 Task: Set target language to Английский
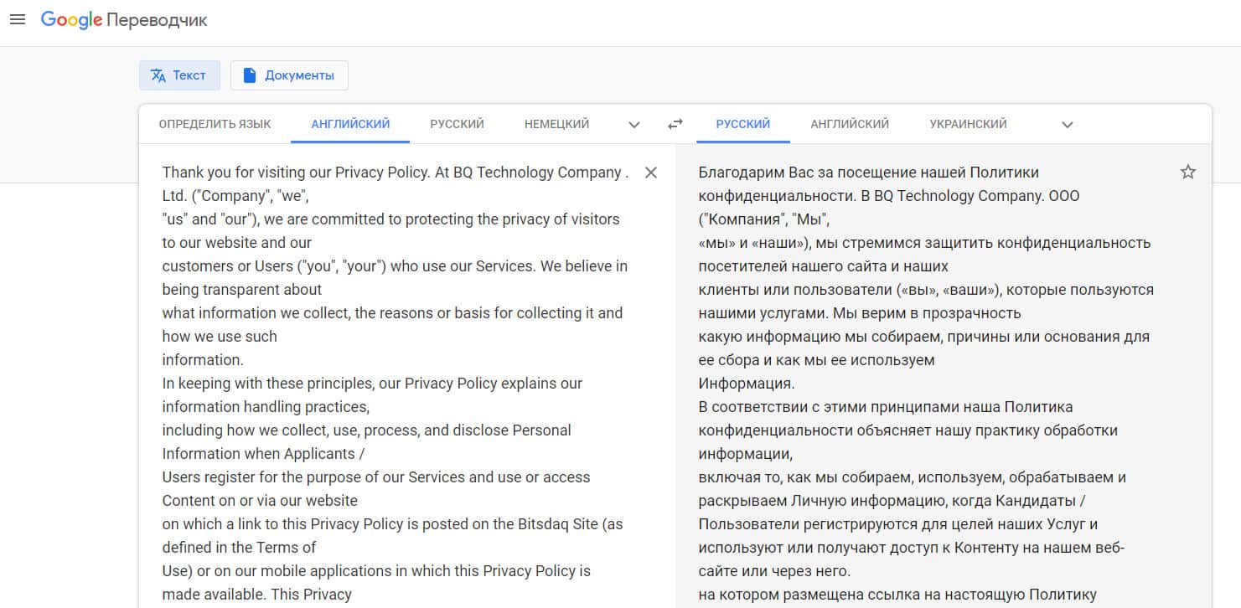tap(849, 125)
